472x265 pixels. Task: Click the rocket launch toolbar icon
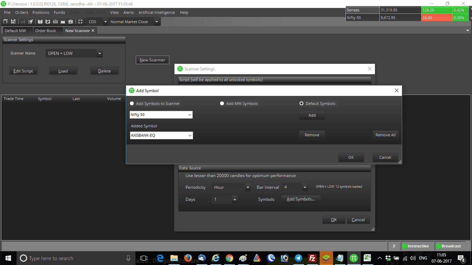click(30, 21)
